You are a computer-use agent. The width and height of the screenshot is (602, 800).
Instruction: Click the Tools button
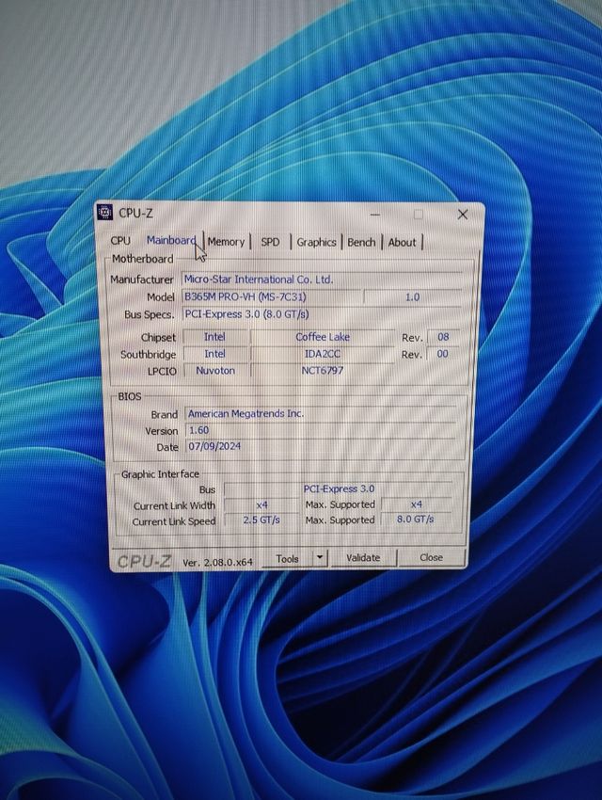(288, 558)
